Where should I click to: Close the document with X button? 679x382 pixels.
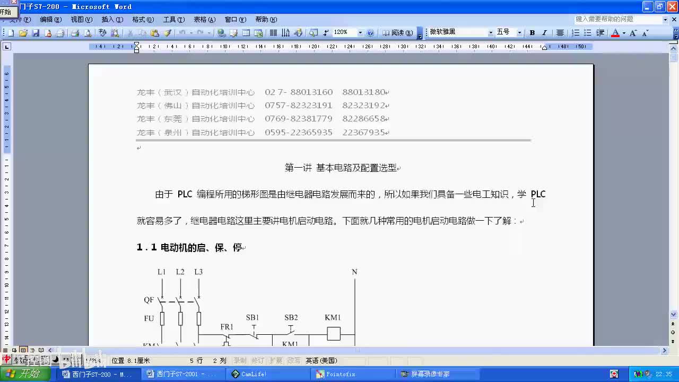[x=674, y=19]
